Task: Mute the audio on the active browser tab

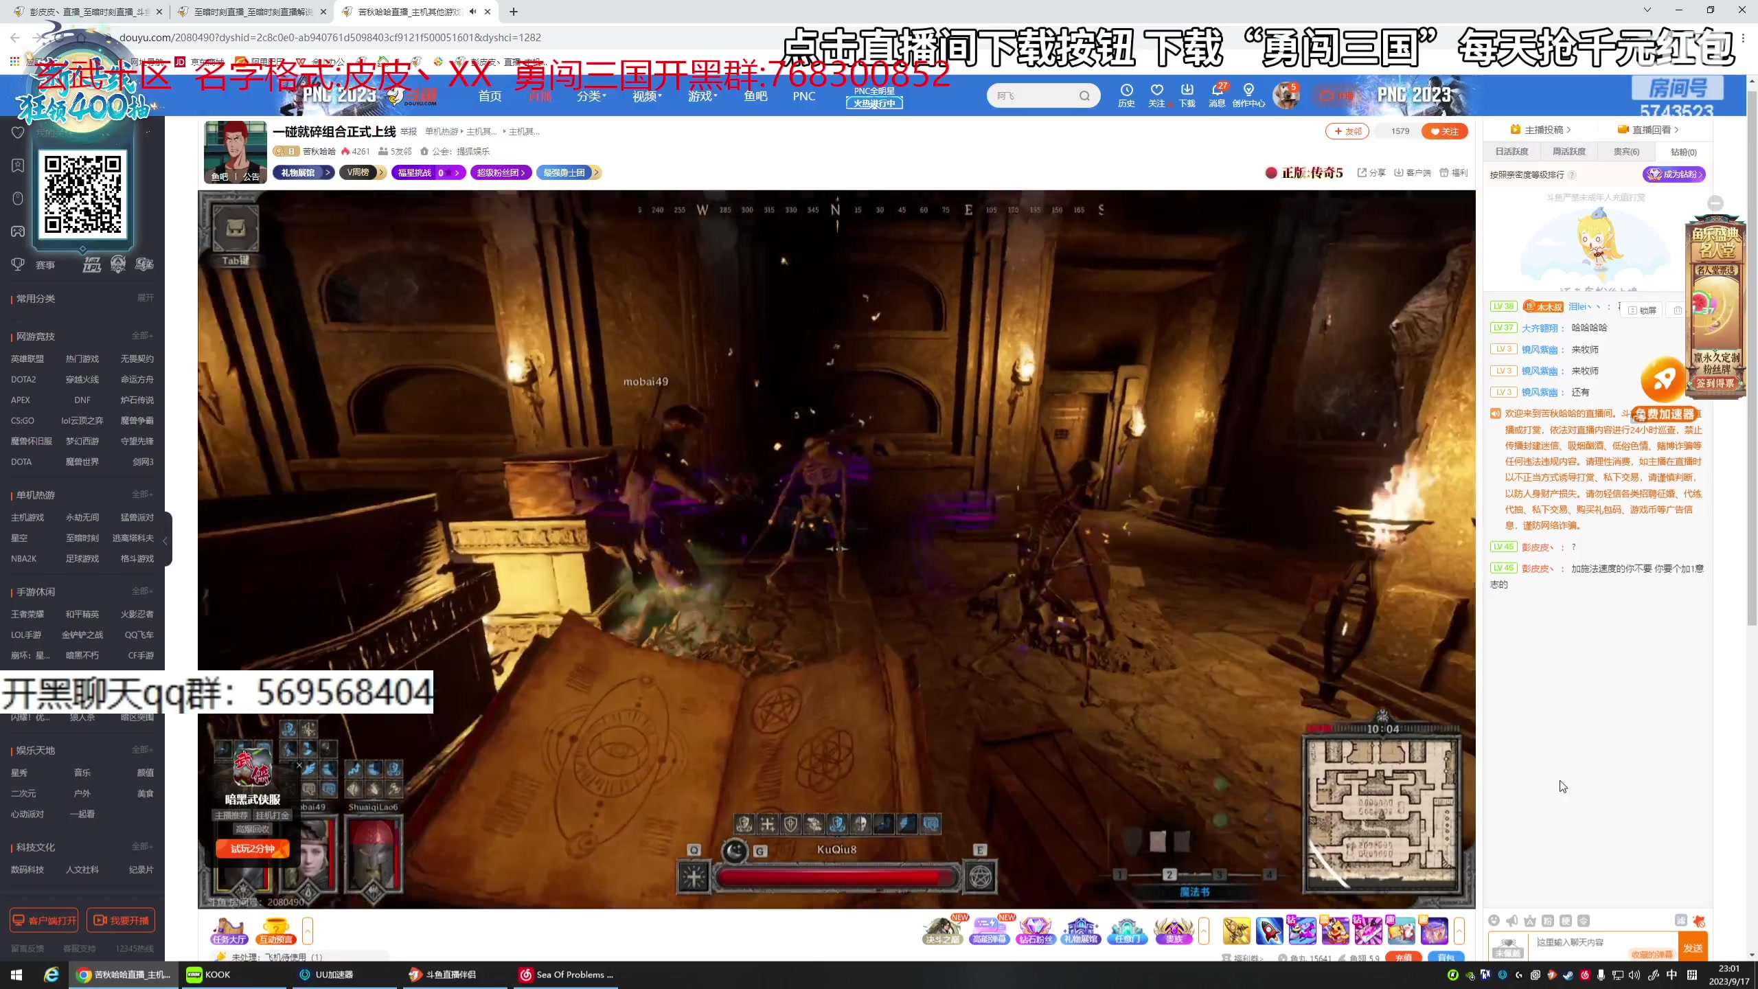Action: [x=472, y=12]
